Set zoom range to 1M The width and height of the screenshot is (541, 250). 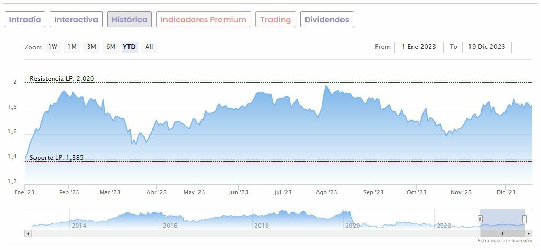[x=72, y=47]
